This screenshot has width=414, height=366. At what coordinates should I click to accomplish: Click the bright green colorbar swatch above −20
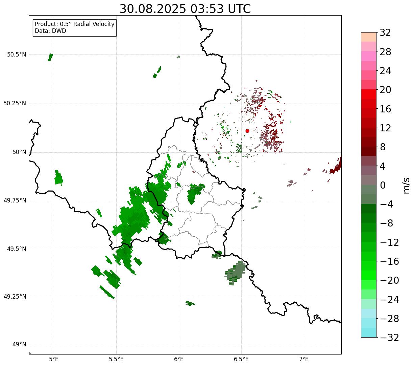(x=369, y=275)
